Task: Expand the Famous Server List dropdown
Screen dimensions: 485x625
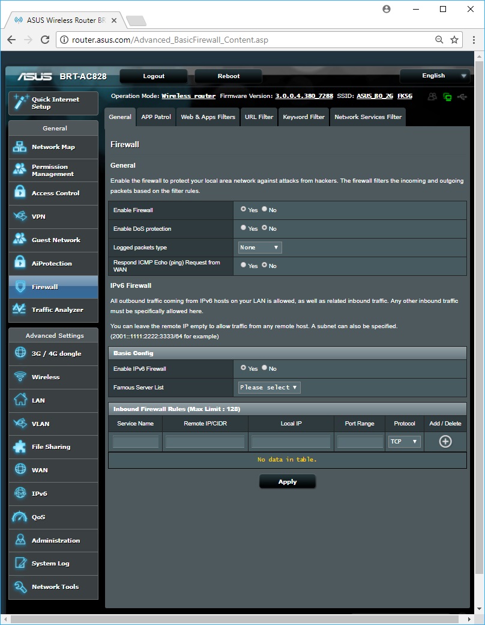Action: click(x=269, y=388)
